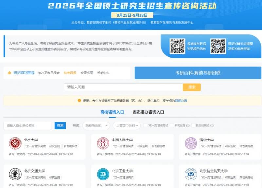Open the 考研百科-解锁考研困惑 banner
Image resolution: width=262 pixels, height=188 pixels.
click(197, 73)
